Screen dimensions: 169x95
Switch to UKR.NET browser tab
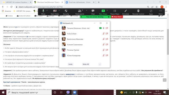tap(17, 2)
